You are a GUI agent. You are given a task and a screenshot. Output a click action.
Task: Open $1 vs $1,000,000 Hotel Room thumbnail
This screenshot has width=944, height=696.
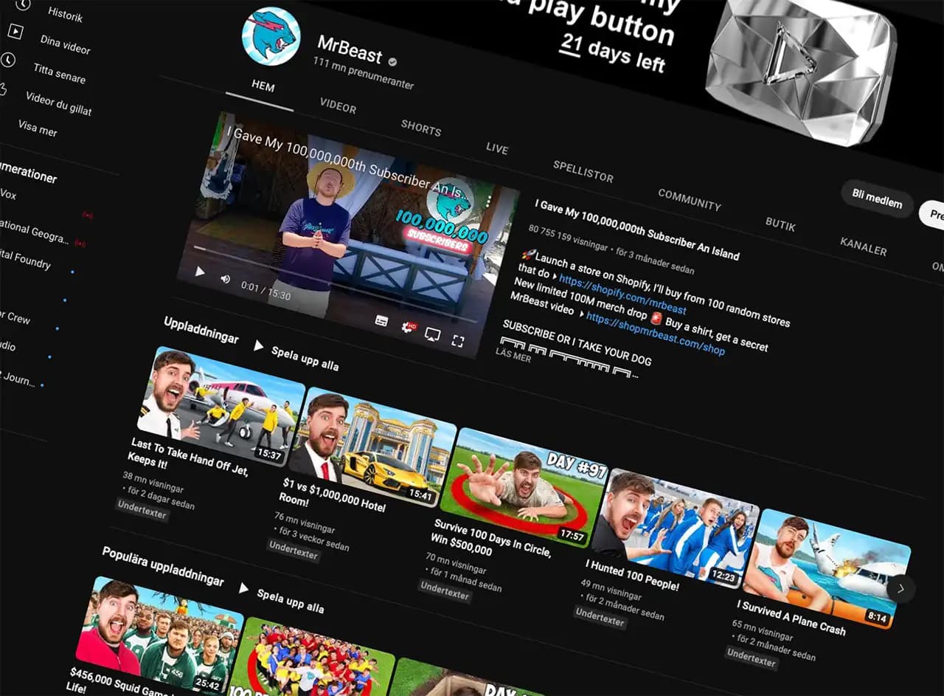coord(371,447)
